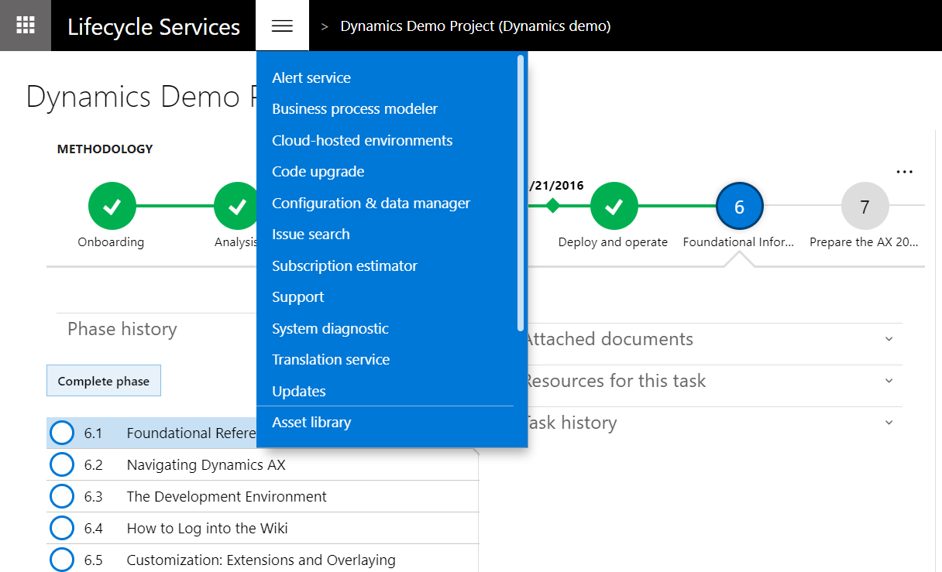Open Dynamics Demo Project breadcrumb link
The image size is (942, 572).
tap(476, 26)
